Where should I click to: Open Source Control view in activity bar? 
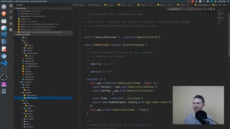point(11,18)
